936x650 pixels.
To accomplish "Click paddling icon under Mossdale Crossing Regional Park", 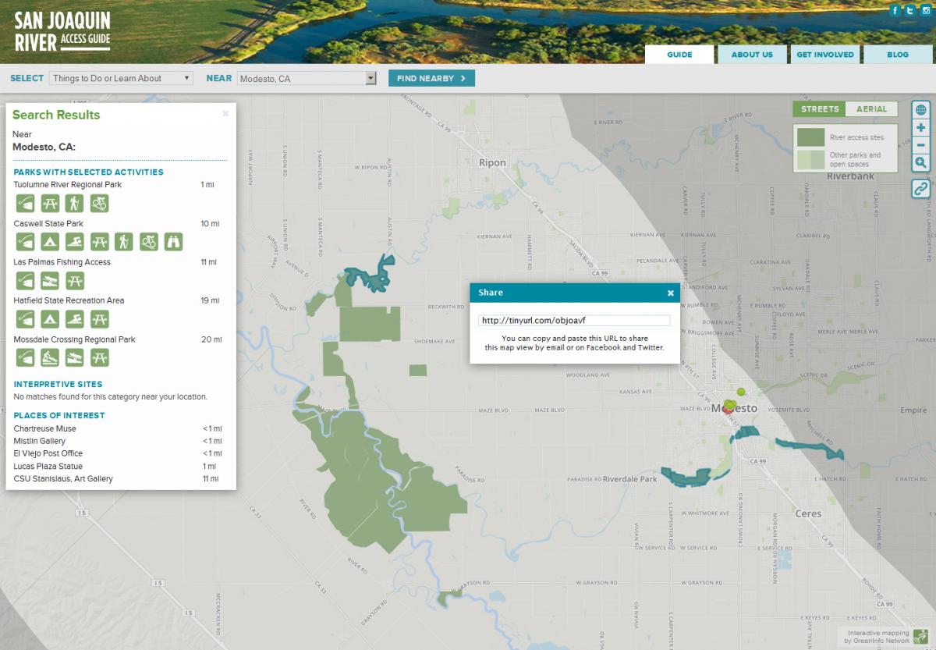I will click(50, 357).
